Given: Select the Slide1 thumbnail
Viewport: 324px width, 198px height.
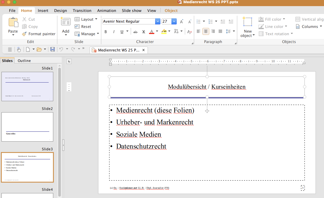Looking at the screenshot, I should click(27, 87).
